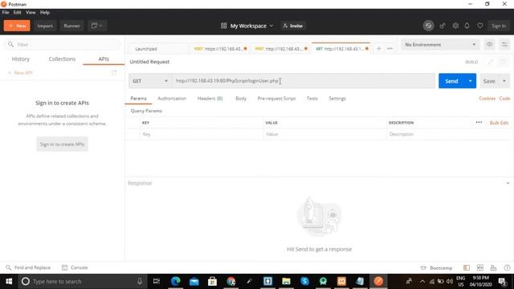Show hidden system tray icons chevron
Viewport: 514px width, 289px height.
[x=422, y=281]
